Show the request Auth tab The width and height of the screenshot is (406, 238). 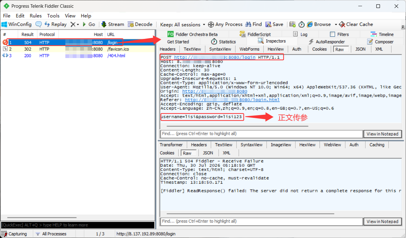[x=297, y=49]
